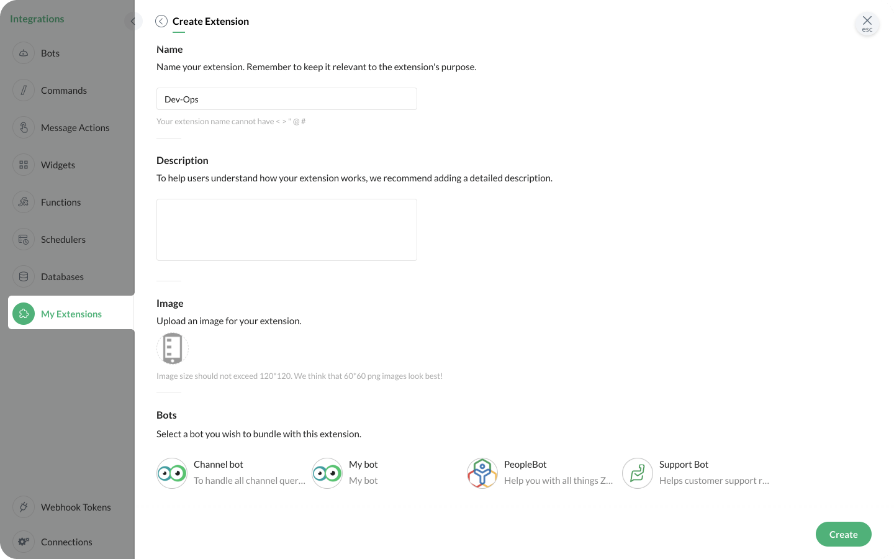894x559 pixels.
Task: Open Commands from the slash icon
Action: pos(24,91)
